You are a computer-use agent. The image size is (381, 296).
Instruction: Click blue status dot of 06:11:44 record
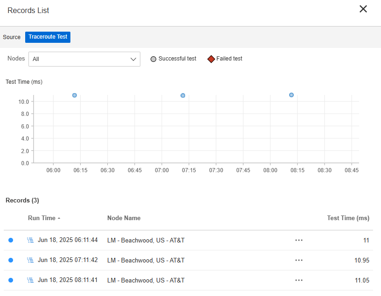11,240
